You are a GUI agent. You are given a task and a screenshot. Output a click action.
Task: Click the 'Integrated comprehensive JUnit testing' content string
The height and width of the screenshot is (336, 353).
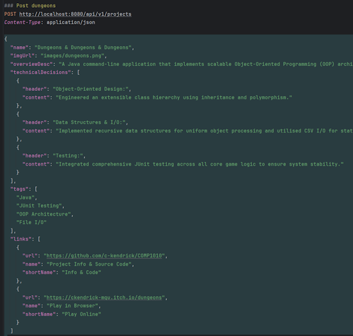[200, 164]
